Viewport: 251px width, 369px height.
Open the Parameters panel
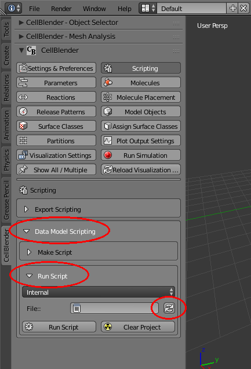tap(56, 83)
